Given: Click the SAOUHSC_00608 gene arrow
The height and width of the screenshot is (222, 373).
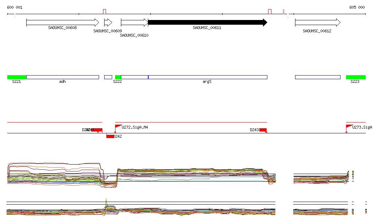Looking at the screenshot, I should click(63, 23).
